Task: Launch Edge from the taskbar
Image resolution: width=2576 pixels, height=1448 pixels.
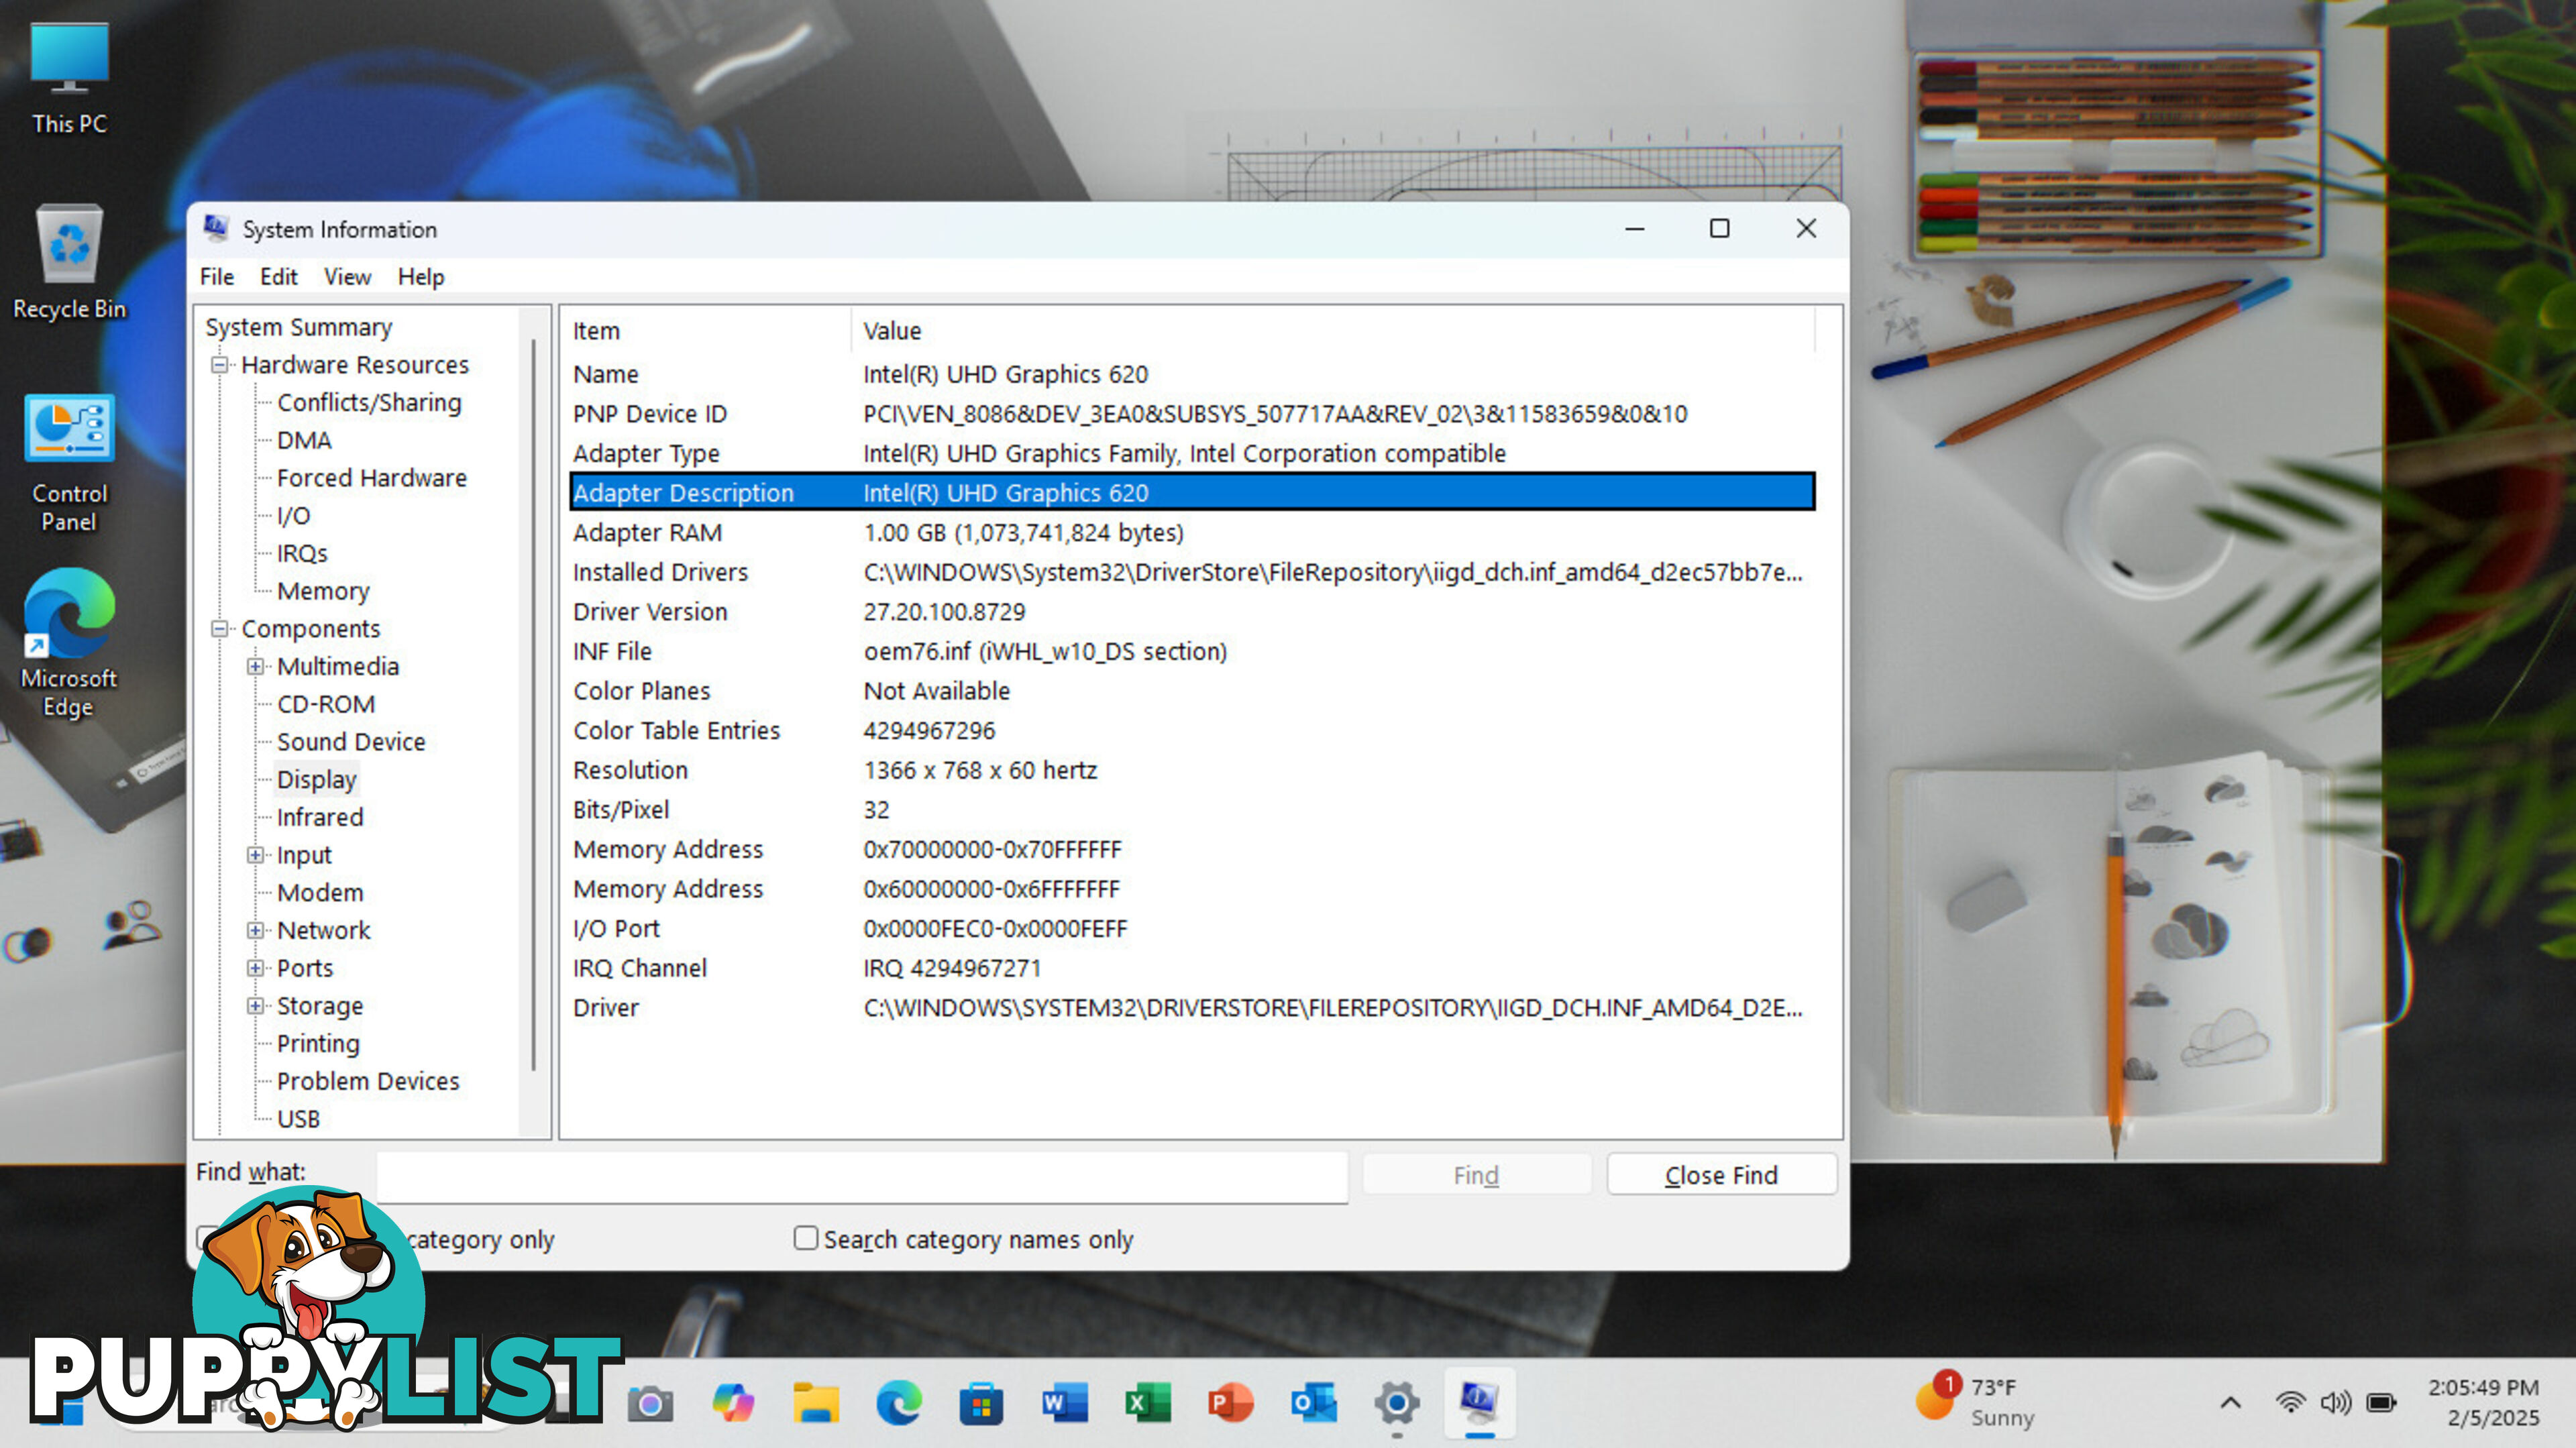Action: (x=899, y=1404)
